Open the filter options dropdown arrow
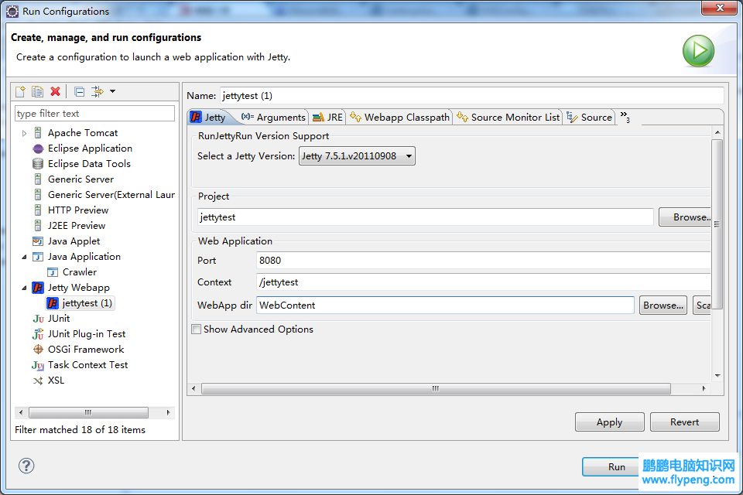The image size is (743, 495). 112,91
